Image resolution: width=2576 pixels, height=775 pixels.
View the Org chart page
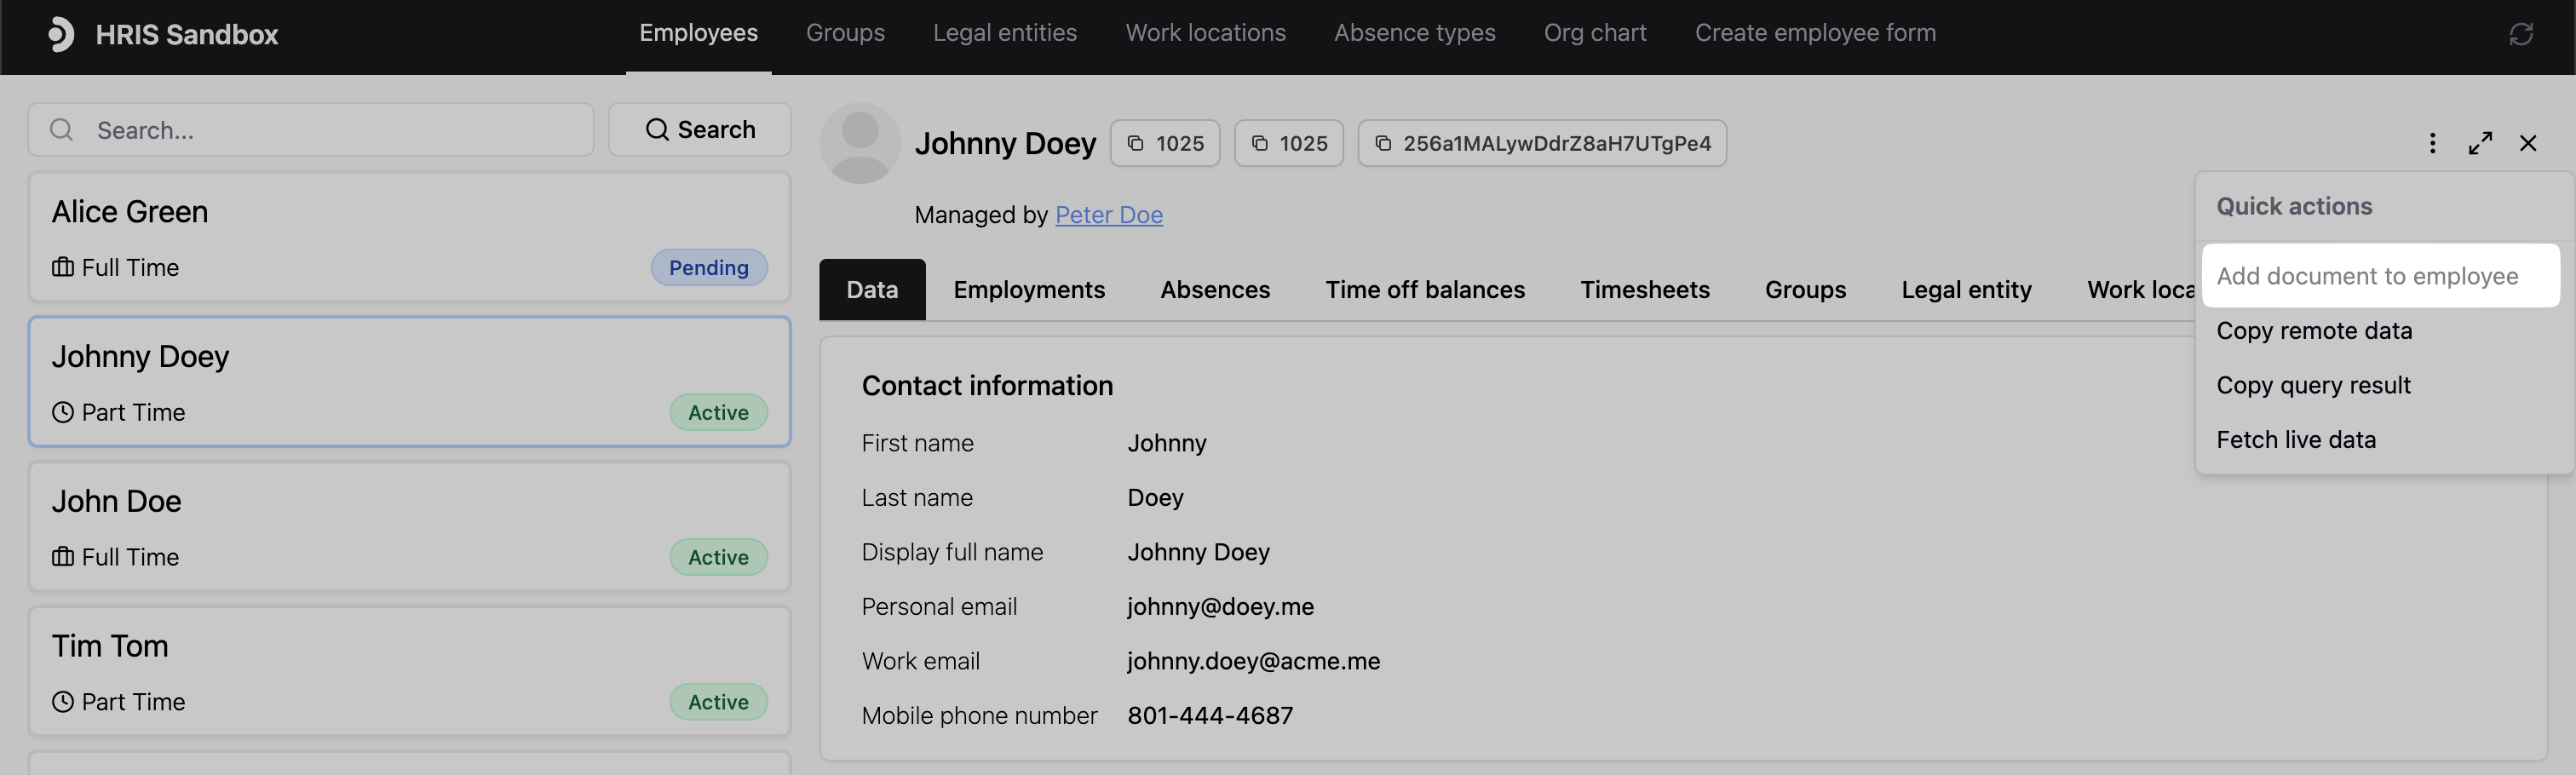pos(1595,33)
